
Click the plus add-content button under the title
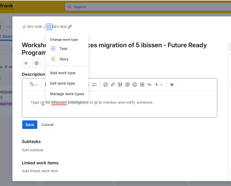26,63
